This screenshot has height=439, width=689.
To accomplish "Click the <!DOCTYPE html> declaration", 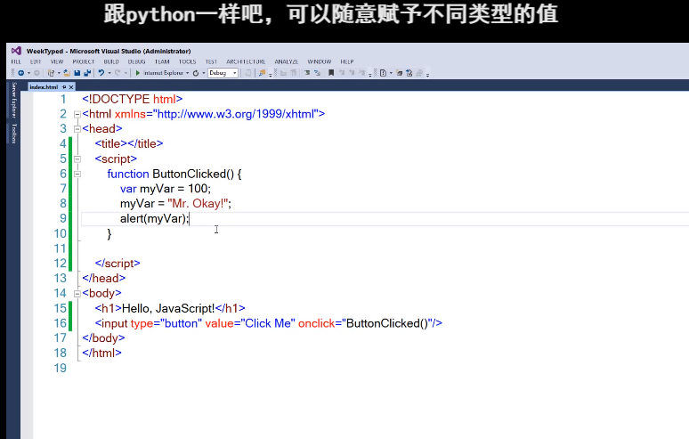I will [133, 100].
